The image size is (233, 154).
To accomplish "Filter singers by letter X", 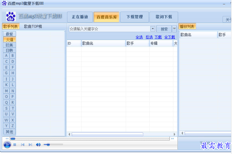I will 13,120.
